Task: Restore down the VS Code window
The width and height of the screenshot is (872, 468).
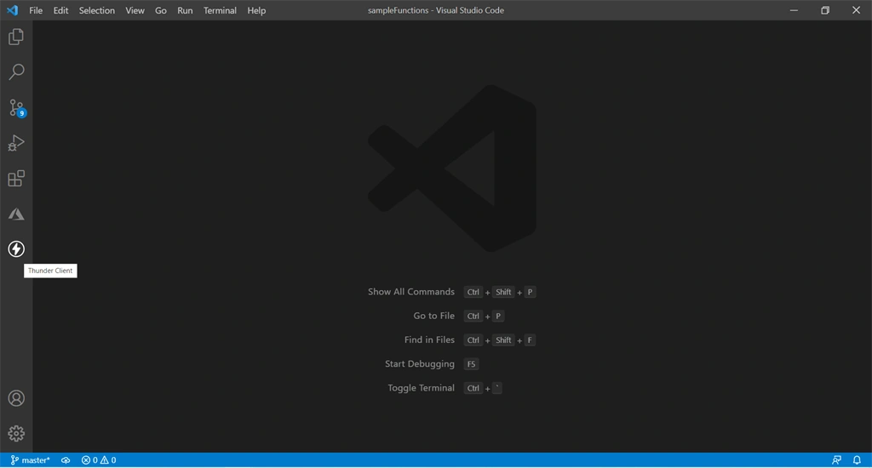Action: point(824,10)
